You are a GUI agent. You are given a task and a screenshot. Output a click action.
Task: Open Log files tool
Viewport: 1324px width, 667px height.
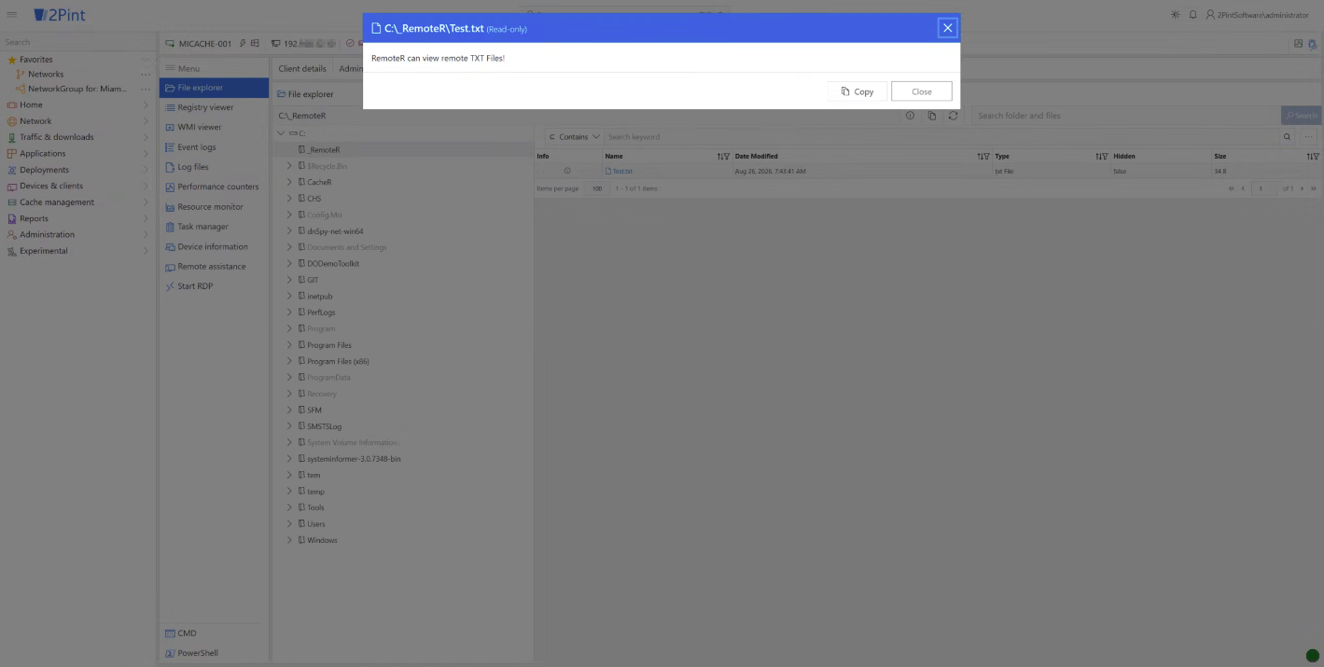click(x=214, y=167)
